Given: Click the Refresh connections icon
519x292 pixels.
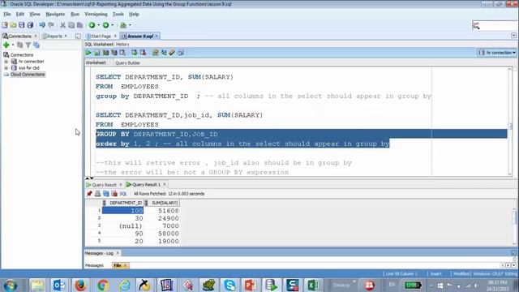Looking at the screenshot, I should (19, 45).
